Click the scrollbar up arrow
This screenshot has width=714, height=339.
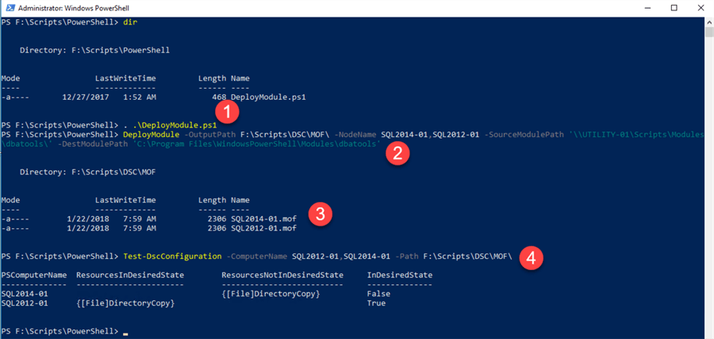pos(709,22)
